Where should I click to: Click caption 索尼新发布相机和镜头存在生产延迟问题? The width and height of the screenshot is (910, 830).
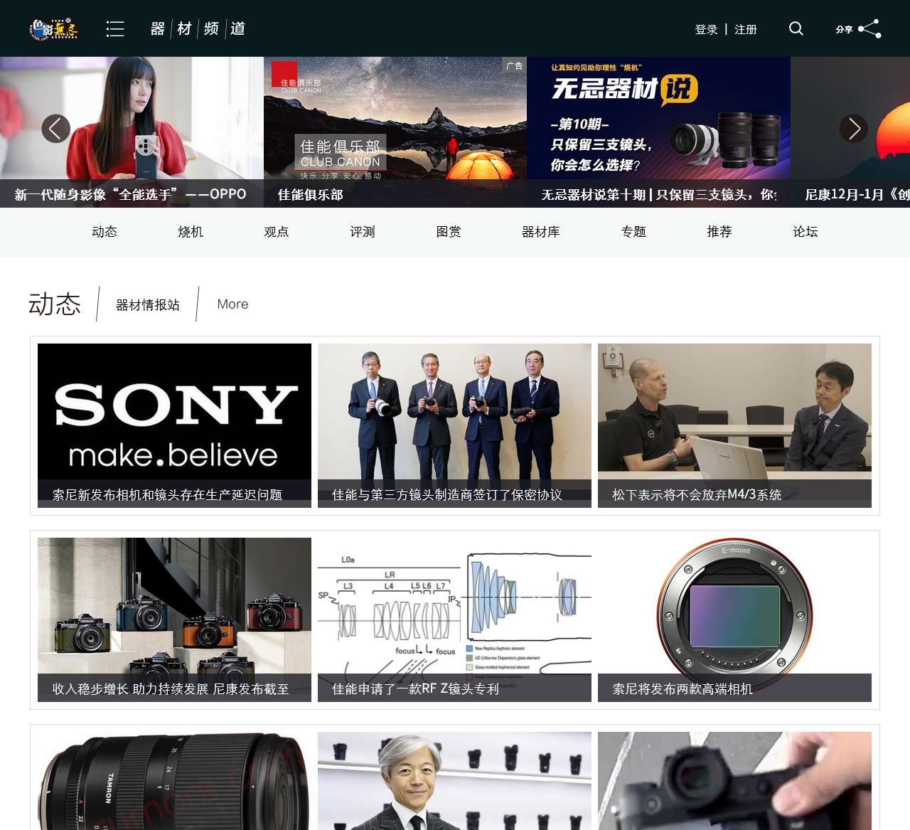(167, 494)
